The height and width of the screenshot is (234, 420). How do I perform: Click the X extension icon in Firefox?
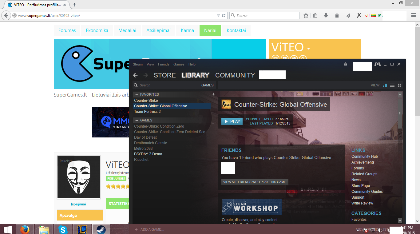click(359, 15)
